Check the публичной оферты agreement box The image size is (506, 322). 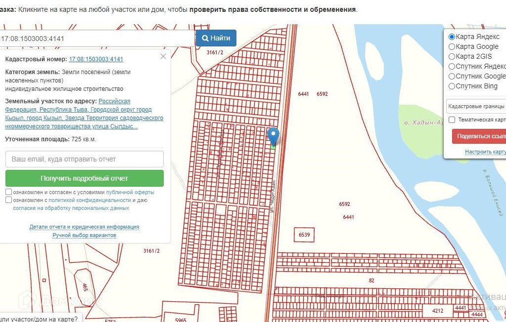point(9,192)
